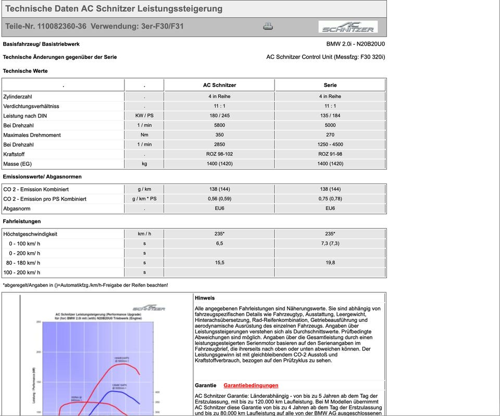The image size is (500, 416).
Task: Click the 5800 rpm value
Action: (x=219, y=125)
